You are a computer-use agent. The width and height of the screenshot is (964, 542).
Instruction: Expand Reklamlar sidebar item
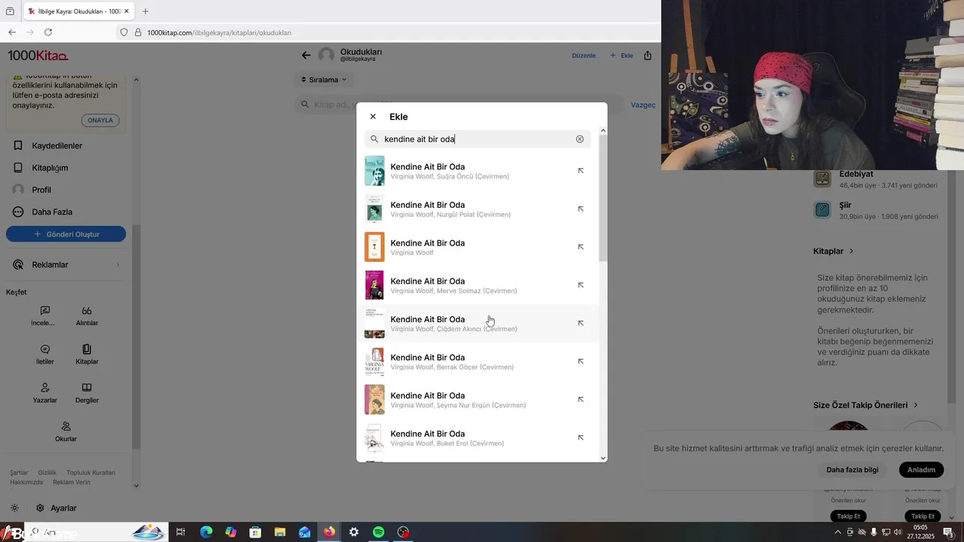pos(66,265)
